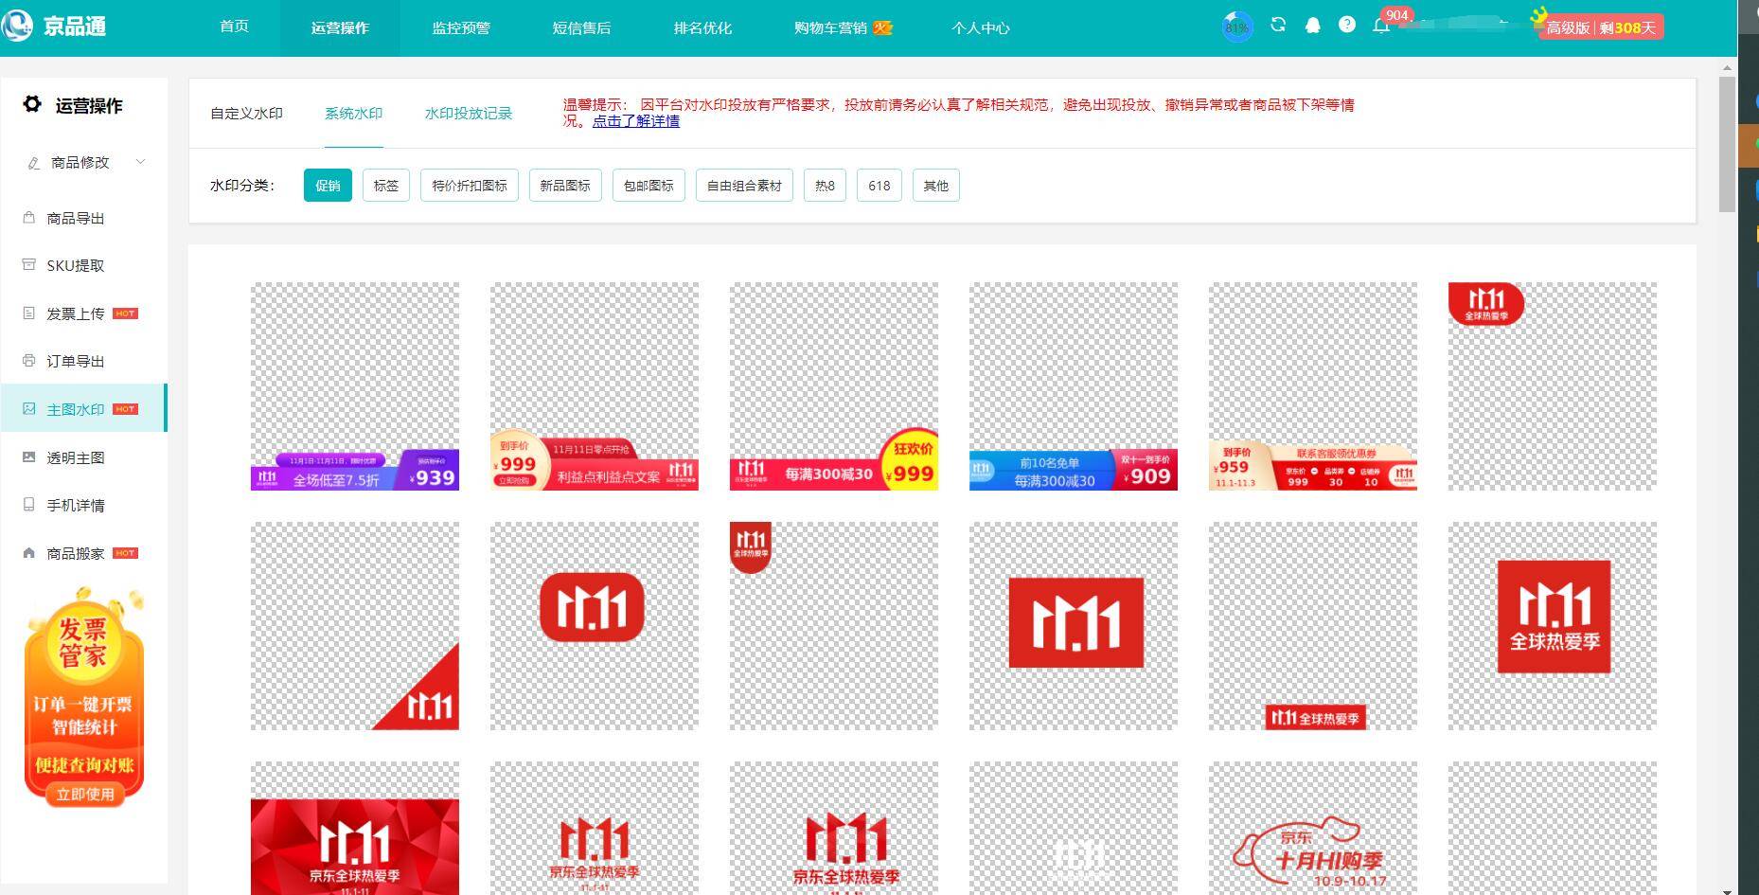Image resolution: width=1759 pixels, height=895 pixels.
Task: Open the 购物车营销 menu
Action: 830,27
